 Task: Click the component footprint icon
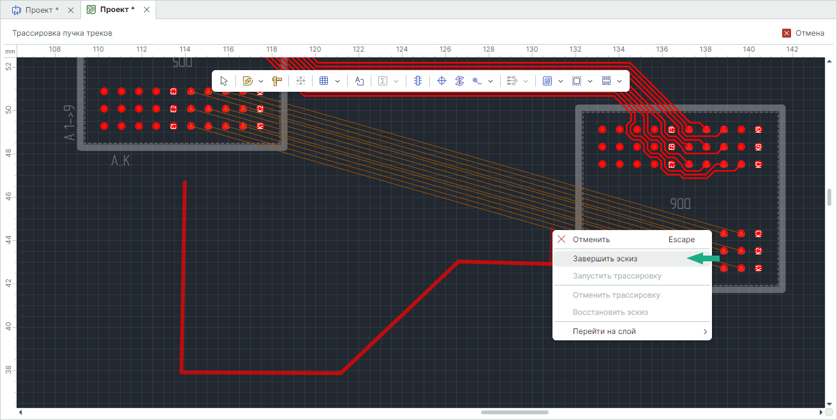click(x=417, y=81)
